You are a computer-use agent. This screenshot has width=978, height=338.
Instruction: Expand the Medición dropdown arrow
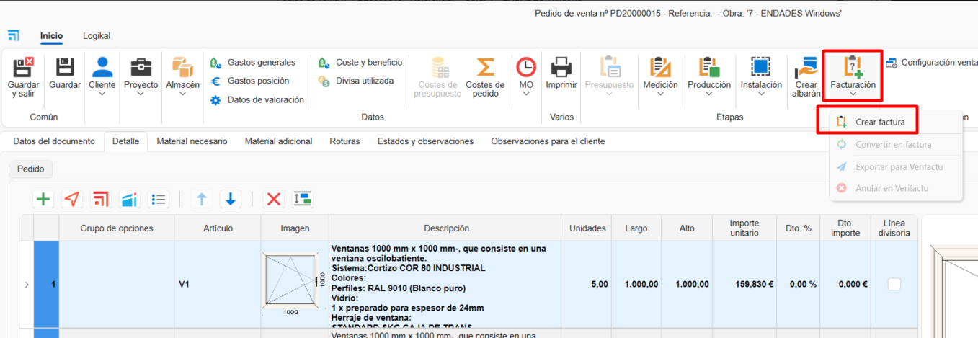(659, 94)
